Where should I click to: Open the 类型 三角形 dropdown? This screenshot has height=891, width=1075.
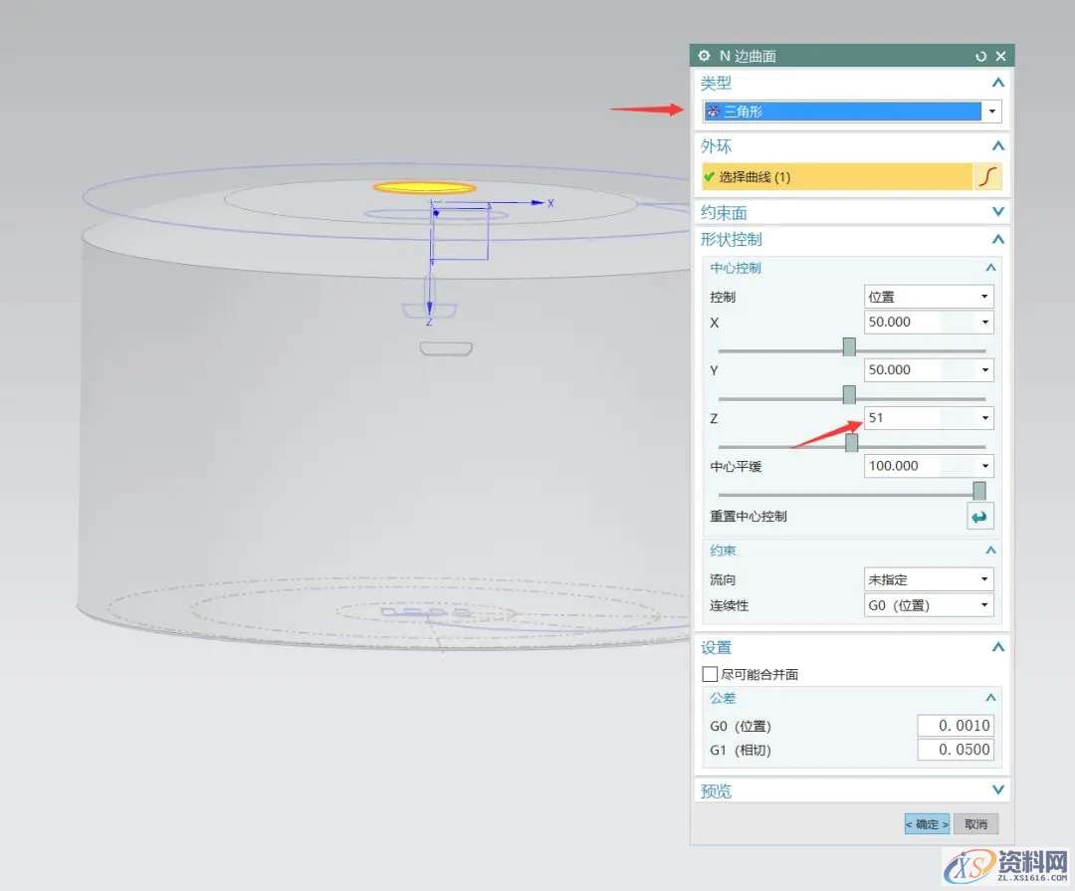[991, 111]
